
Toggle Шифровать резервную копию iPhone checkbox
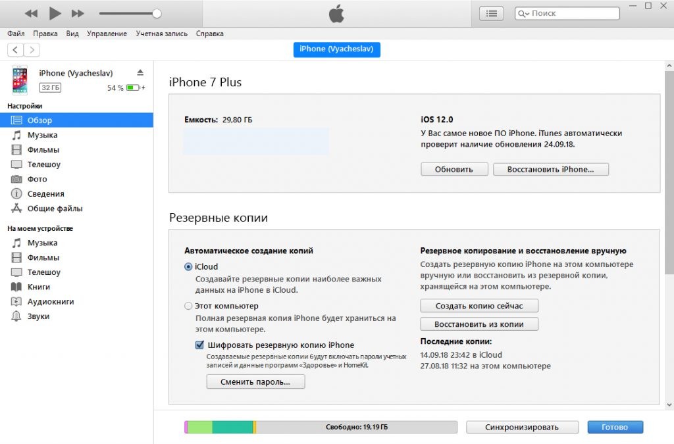pyautogui.click(x=199, y=345)
